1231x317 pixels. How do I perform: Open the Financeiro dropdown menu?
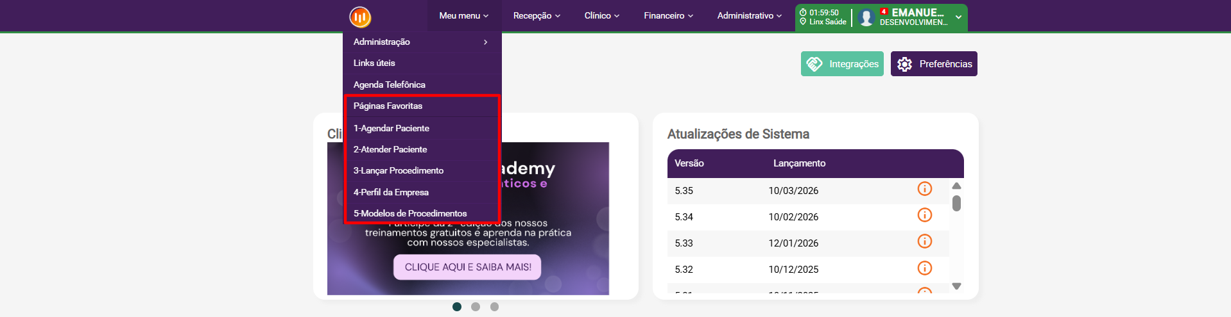pyautogui.click(x=669, y=15)
